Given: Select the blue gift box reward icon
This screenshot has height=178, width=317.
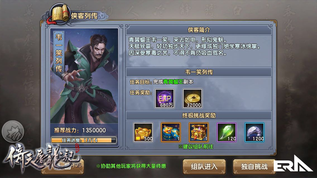Looking at the screenshot, I should (171, 132).
